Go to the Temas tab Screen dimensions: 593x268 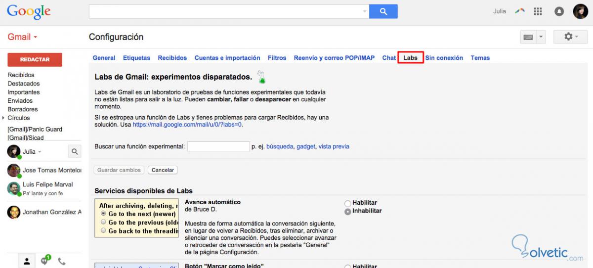point(480,58)
